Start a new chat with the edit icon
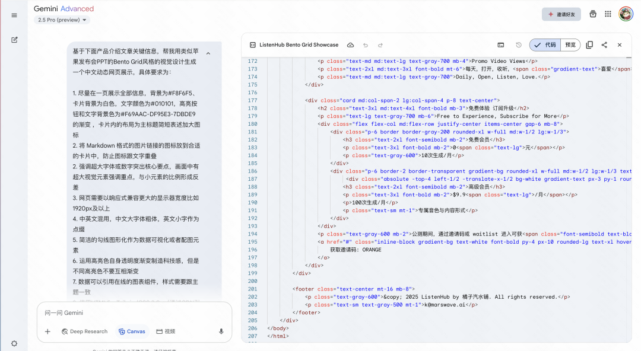641x351 pixels. [14, 40]
